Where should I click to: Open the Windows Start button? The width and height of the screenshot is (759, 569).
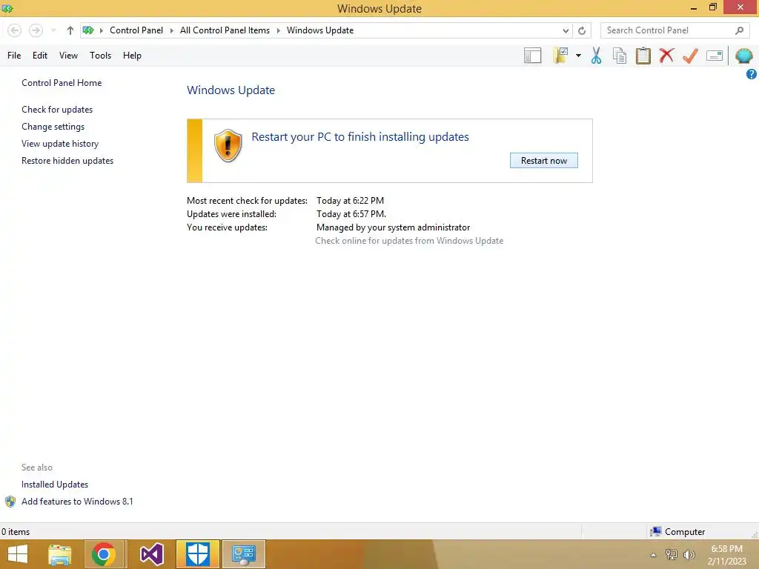point(18,554)
